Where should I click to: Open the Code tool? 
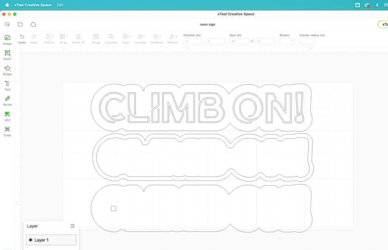pos(7,131)
